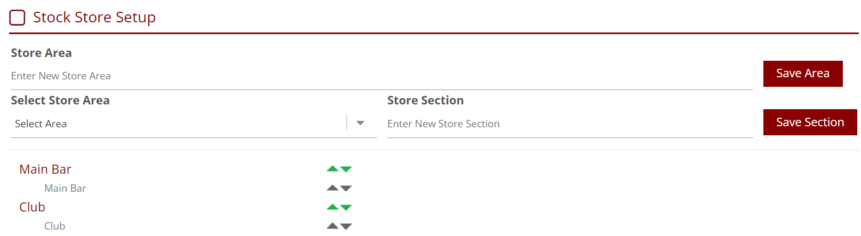
Task: Move Main Bar section down with grey arrow
Action: 346,189
